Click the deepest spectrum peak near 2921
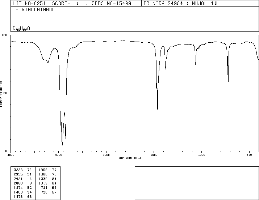 click(62, 145)
